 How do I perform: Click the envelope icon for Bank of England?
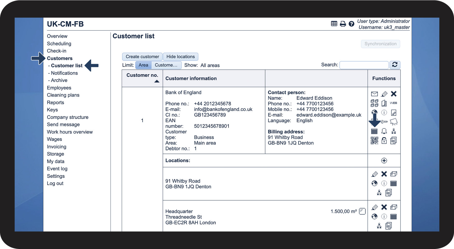tap(374, 94)
